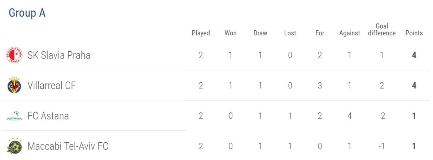The height and width of the screenshot is (160, 433).
Task: Click the Lost column header
Action: coord(290,33)
